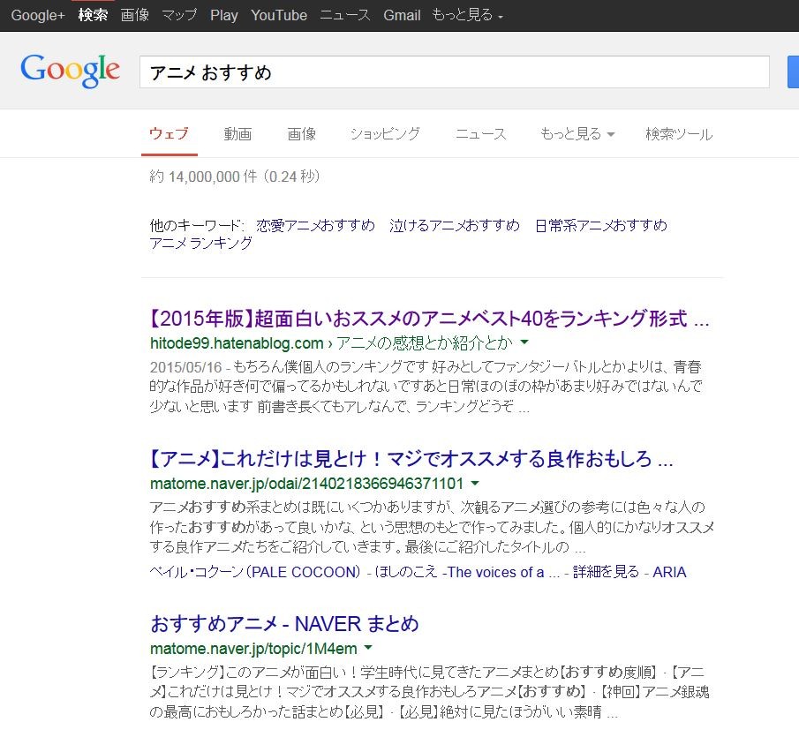
Task: Open Play in the top bar
Action: [x=223, y=15]
